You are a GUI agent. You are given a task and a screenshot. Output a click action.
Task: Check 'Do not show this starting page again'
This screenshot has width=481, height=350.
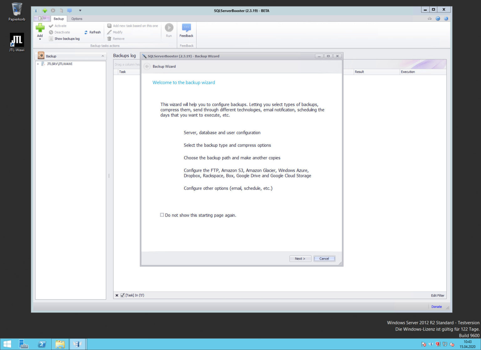[162, 215]
